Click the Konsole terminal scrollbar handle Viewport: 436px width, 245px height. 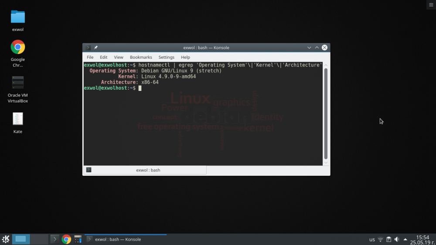click(326, 114)
